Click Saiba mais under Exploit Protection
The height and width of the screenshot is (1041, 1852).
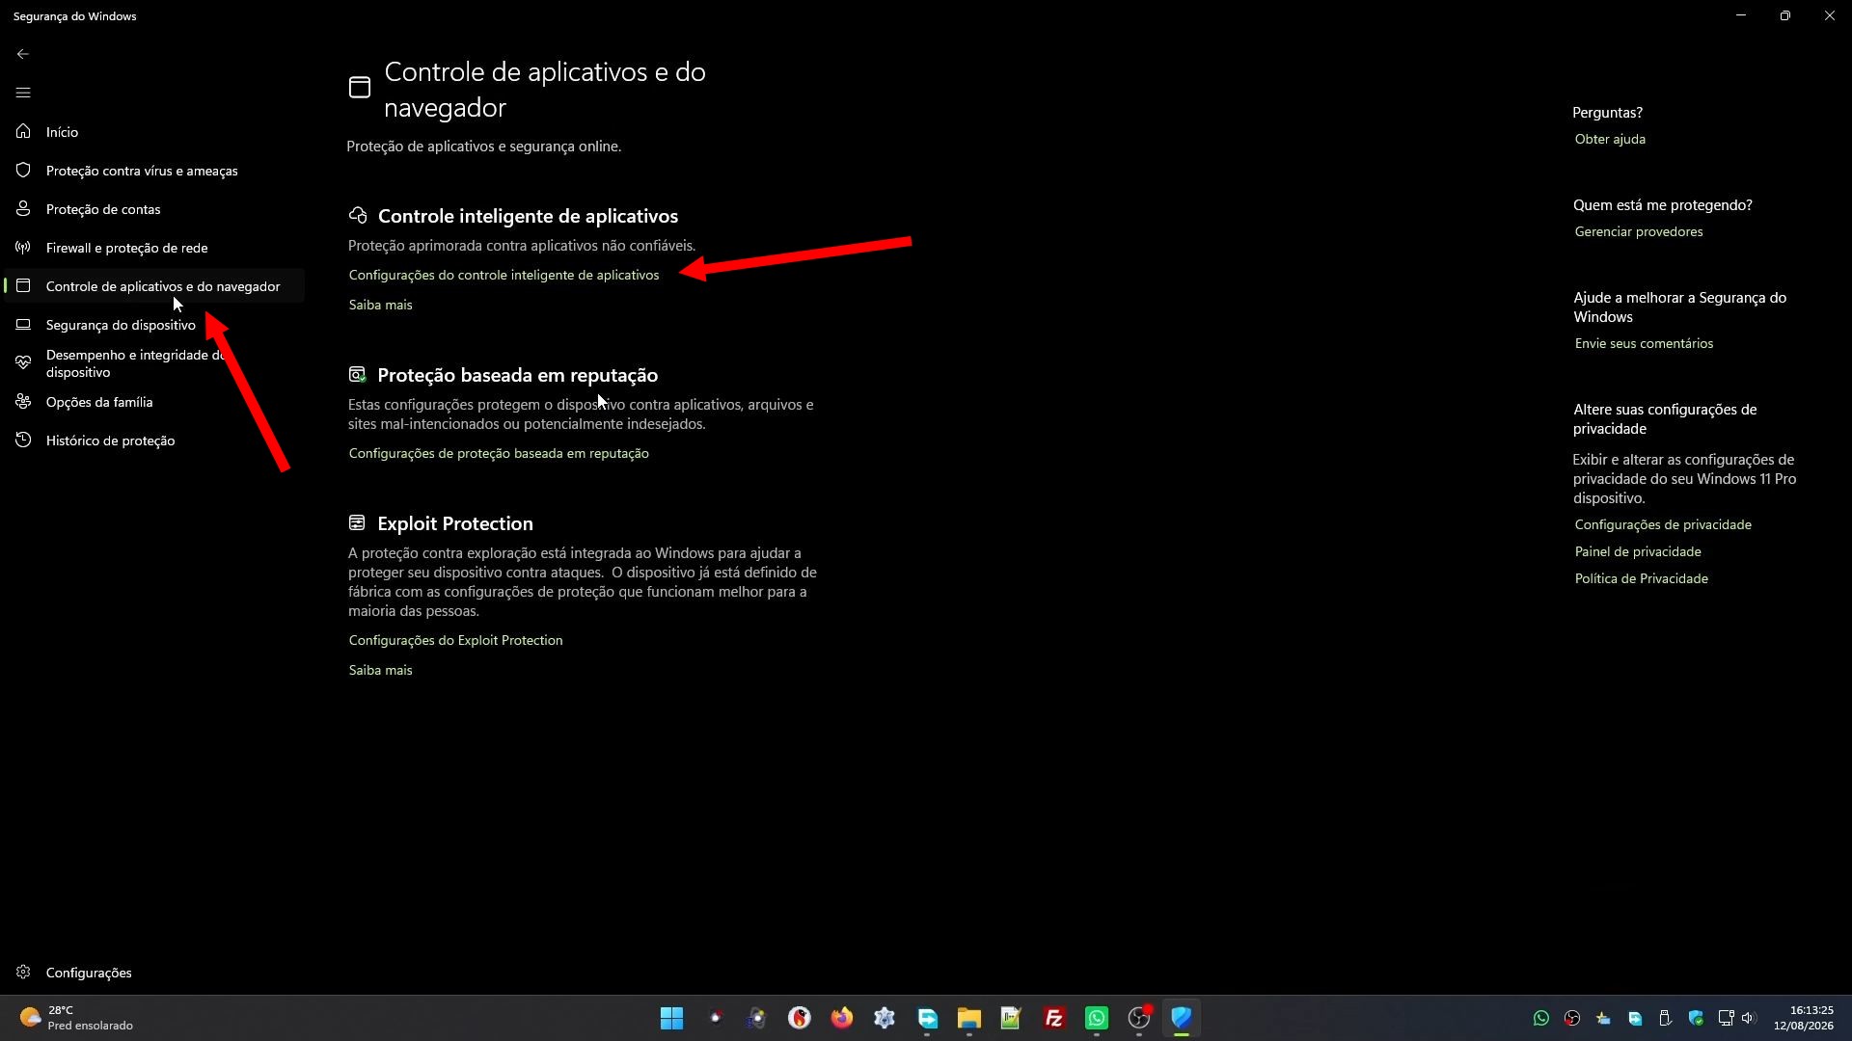click(380, 670)
